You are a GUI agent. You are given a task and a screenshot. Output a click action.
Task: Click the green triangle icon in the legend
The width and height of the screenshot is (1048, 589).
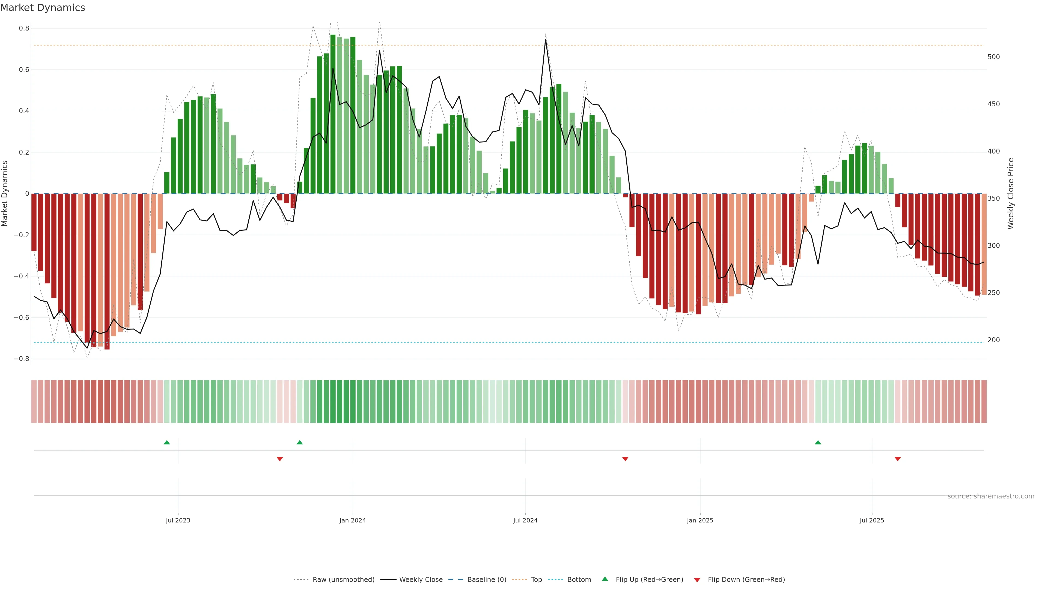click(605, 579)
